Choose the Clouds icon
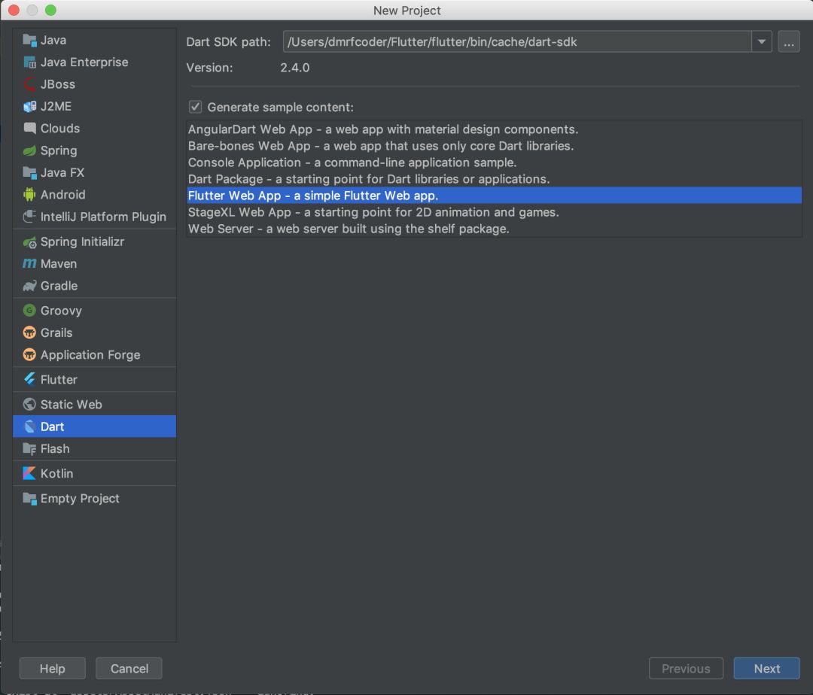Viewport: 813px width, 695px height. (x=29, y=129)
